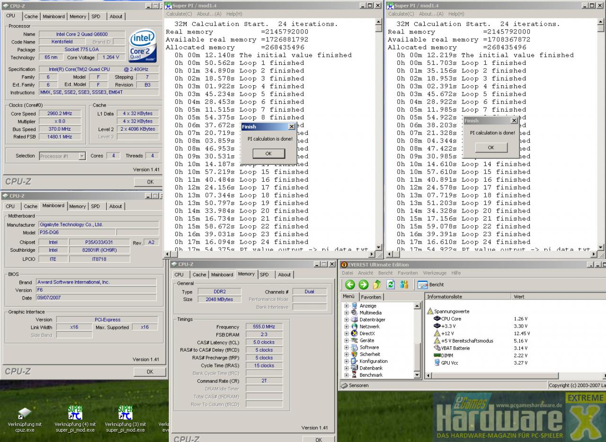Screen dimensions: 606x442
Task: Click title bar icon of CPU-Z Mainboard window
Action: tap(5, 195)
